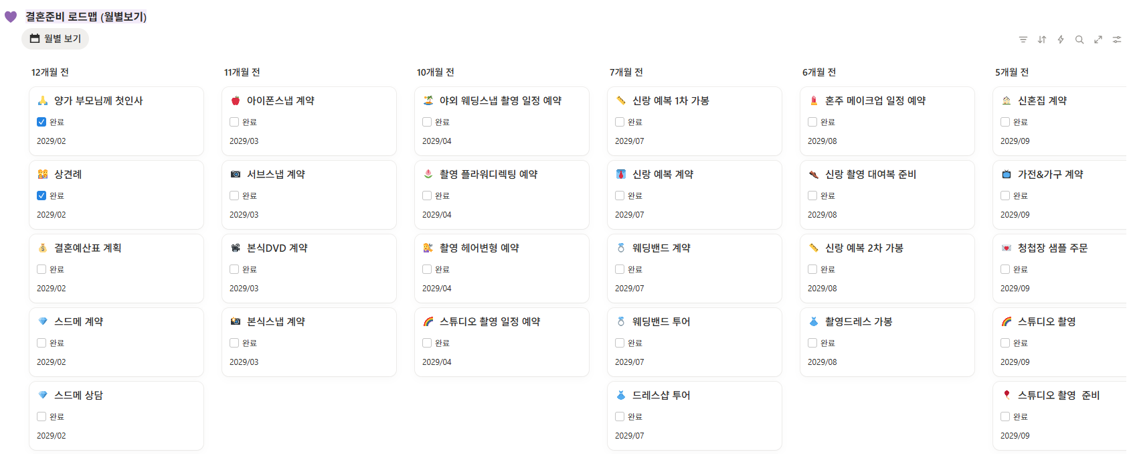
Task: Open view settings with the sliders icon
Action: point(1116,39)
